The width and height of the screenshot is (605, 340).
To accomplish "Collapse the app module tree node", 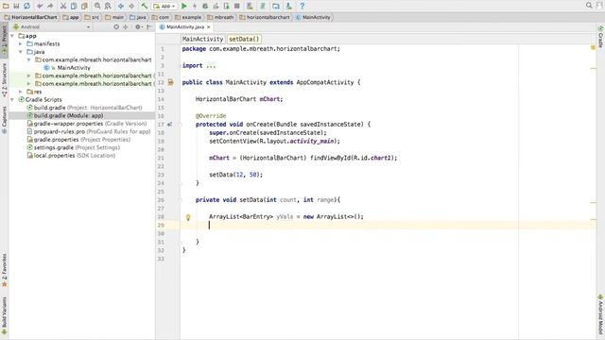I will coord(12,36).
